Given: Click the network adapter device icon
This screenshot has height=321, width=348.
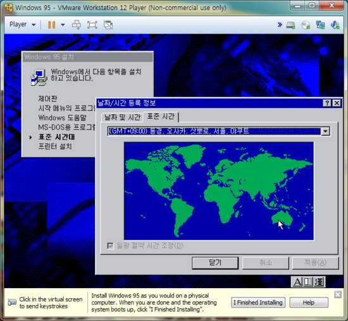Looking at the screenshot, I should [x=320, y=25].
